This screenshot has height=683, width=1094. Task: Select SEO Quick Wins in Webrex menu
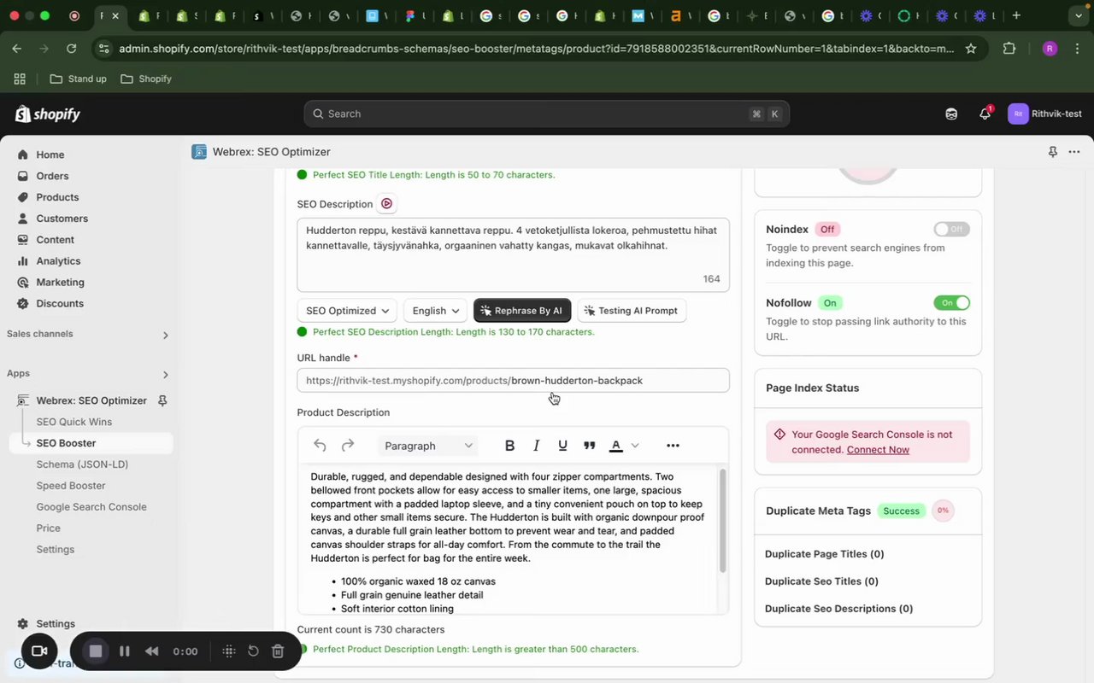pyautogui.click(x=74, y=422)
